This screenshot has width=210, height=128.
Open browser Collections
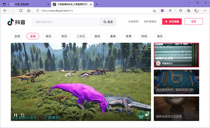(188, 11)
